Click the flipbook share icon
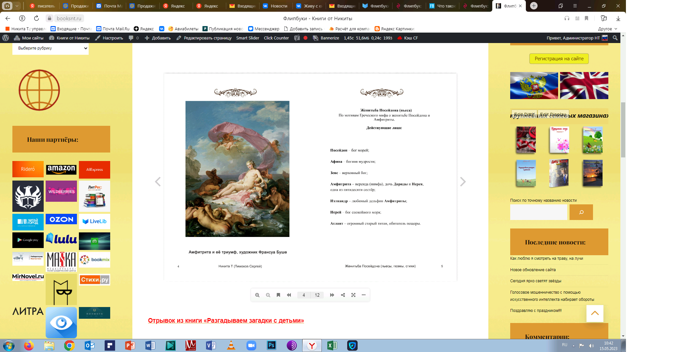This screenshot has height=352, width=682. click(x=343, y=295)
